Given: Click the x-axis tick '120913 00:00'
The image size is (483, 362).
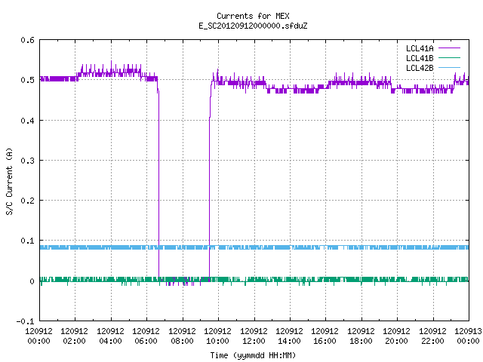Looking at the screenshot, I should [x=468, y=336].
